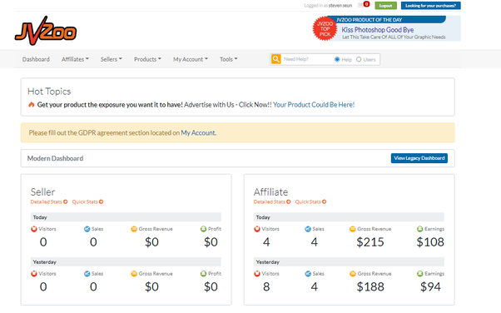
Task: Click Affiliate Yesterday Gross Revenue value $188
Action: [370, 287]
